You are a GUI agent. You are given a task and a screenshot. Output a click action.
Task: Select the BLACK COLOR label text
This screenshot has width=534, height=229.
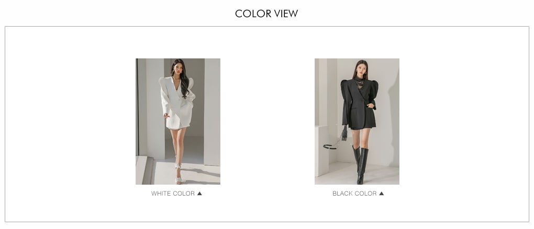[354, 194]
